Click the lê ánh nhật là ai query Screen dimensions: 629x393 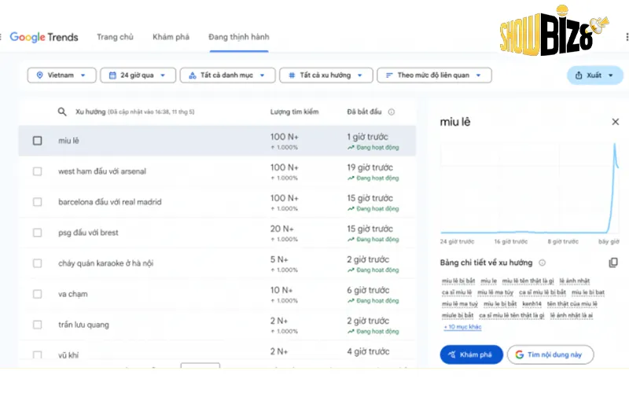coord(572,316)
